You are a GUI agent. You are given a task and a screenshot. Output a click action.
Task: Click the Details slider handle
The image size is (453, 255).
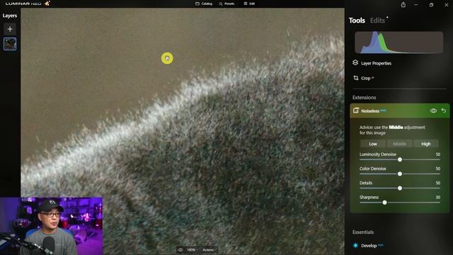(400, 188)
